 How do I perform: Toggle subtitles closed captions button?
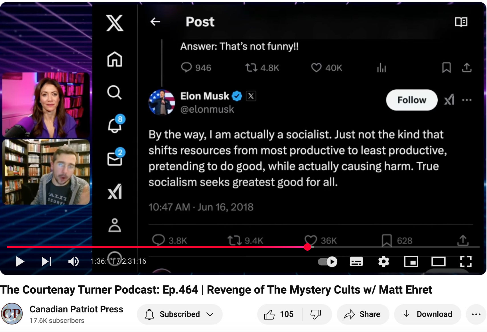[356, 261]
